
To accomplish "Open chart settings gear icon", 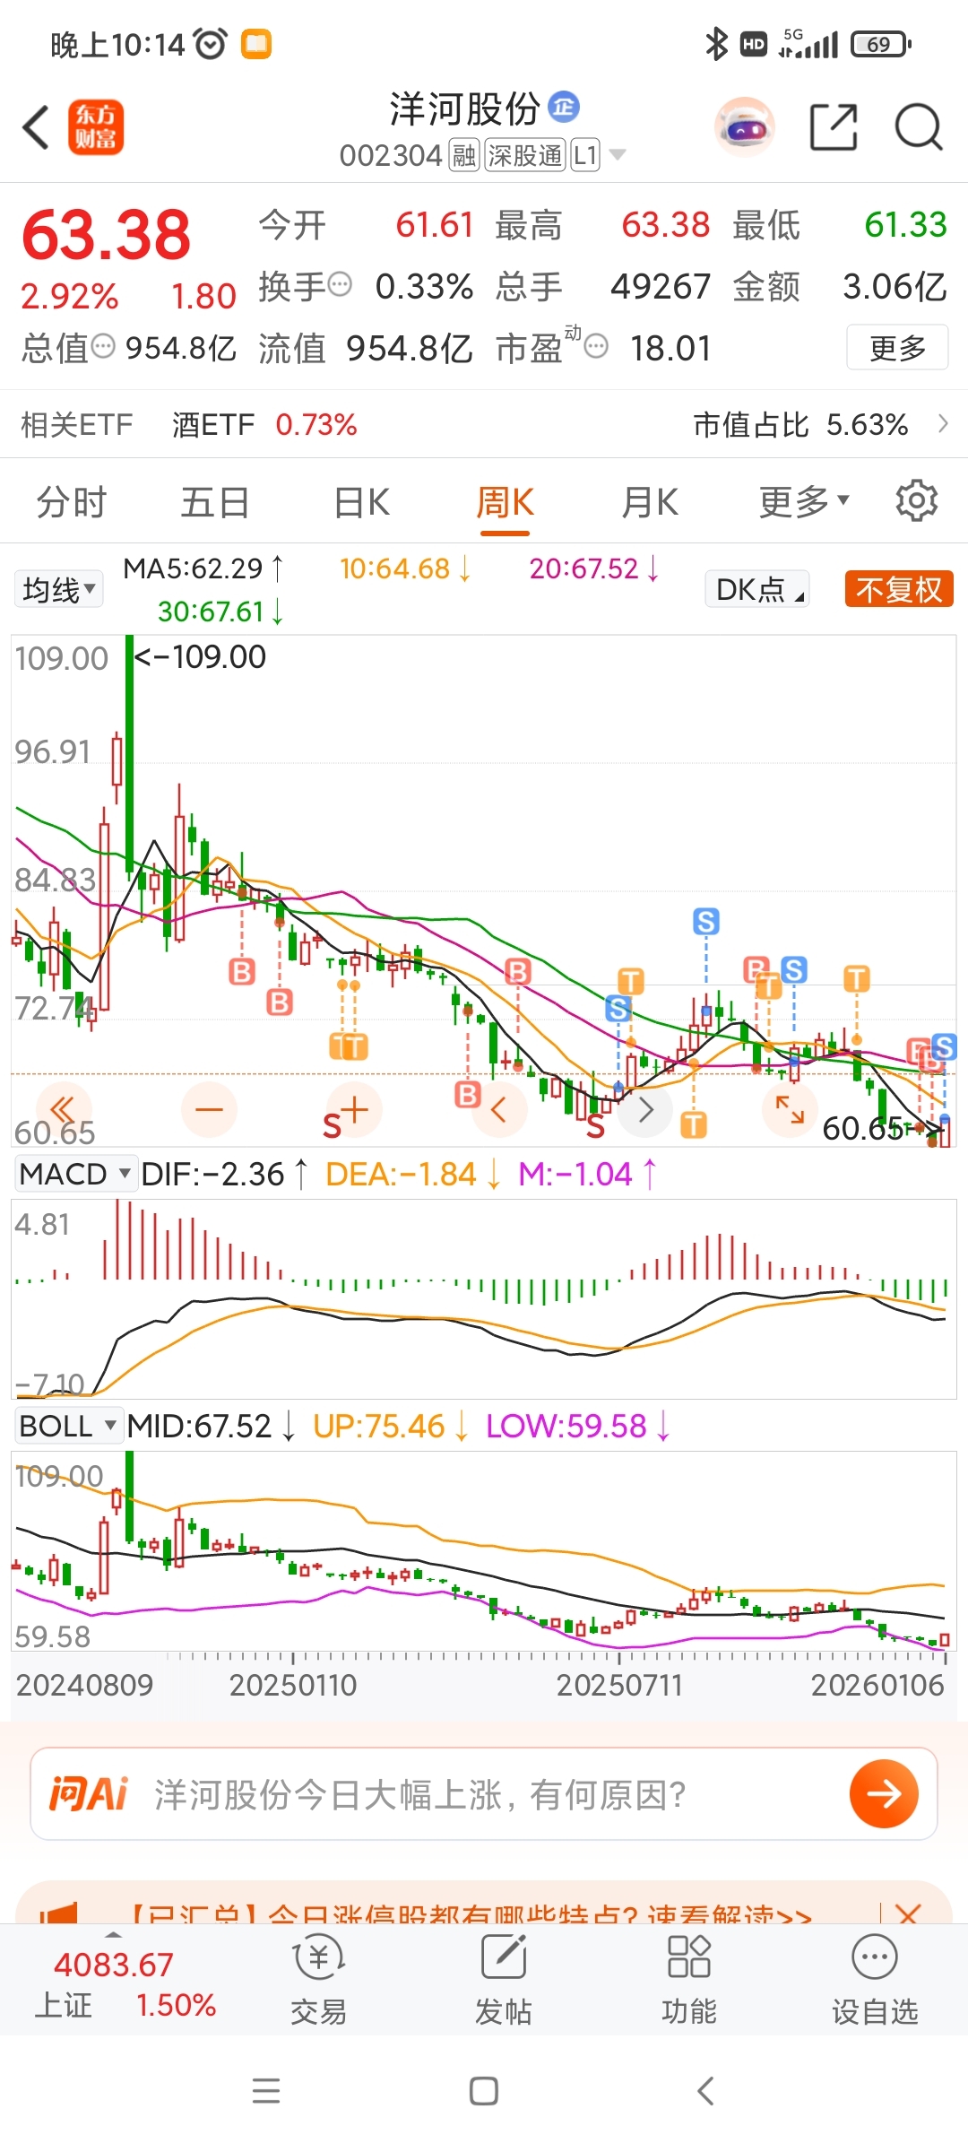I will point(917,500).
